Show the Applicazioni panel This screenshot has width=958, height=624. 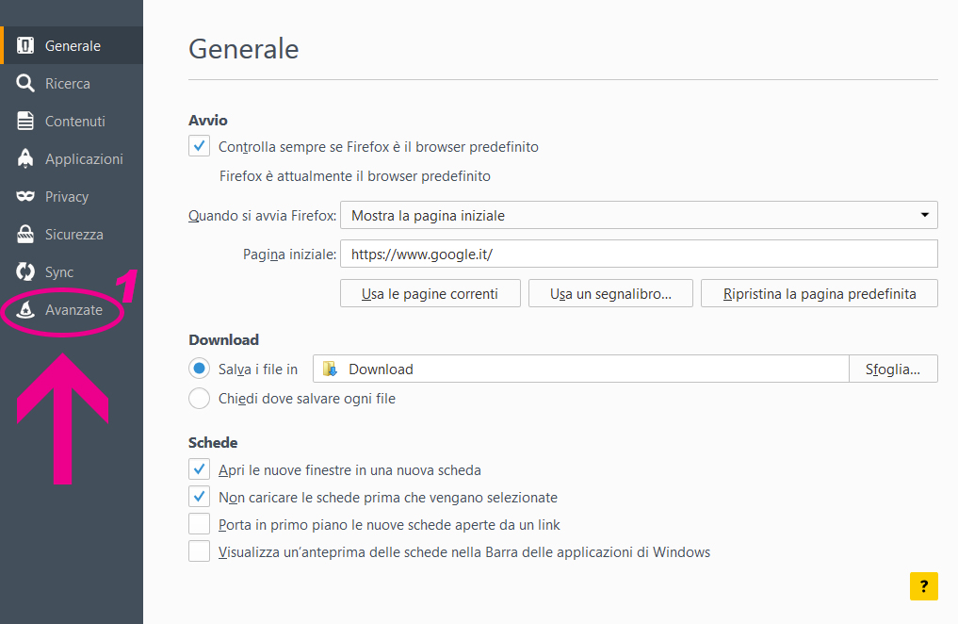coord(72,159)
